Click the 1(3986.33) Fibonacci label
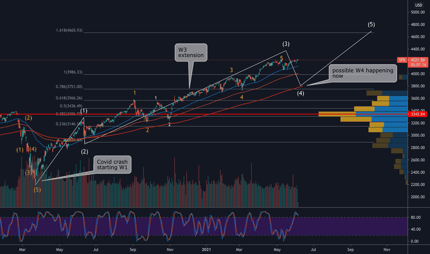Screen dimensions: 430x254 73,72
